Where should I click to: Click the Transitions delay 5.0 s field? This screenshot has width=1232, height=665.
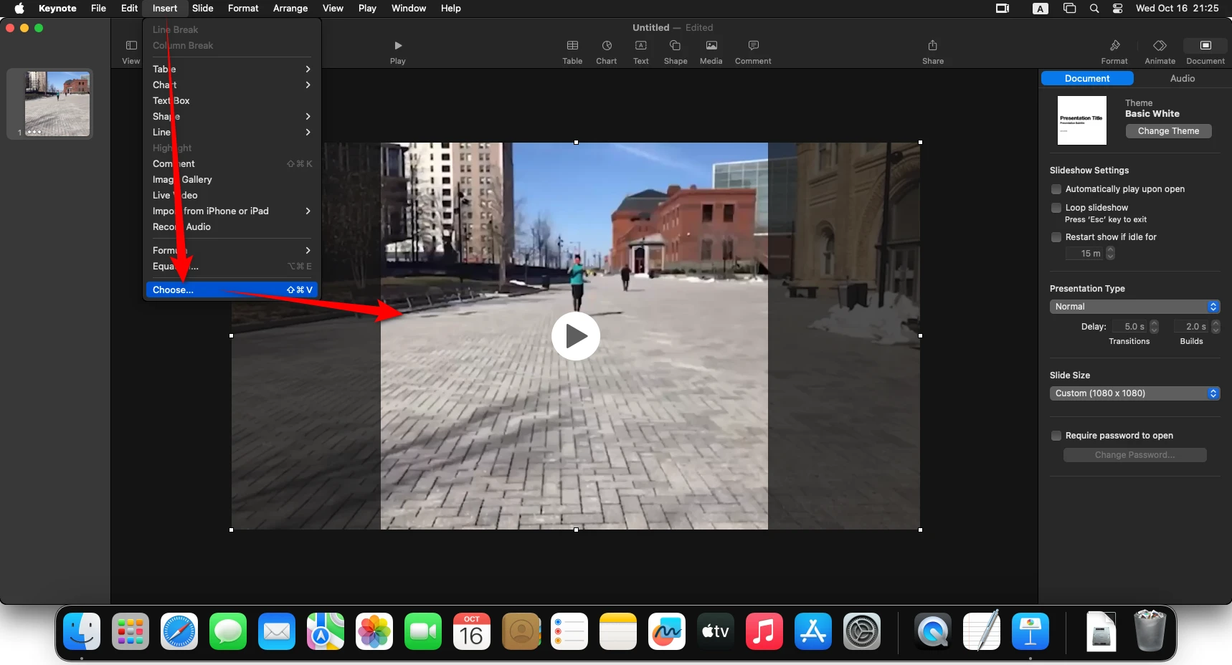pos(1131,326)
